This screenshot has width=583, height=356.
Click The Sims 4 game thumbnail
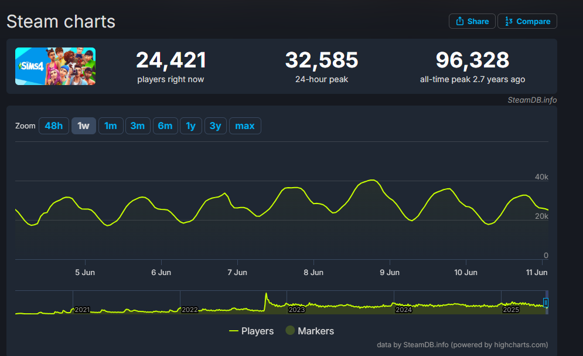(55, 66)
